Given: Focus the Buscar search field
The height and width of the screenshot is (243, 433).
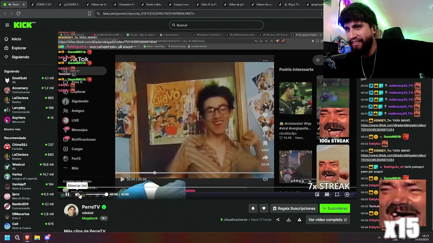Looking at the screenshot, I should click(x=216, y=25).
